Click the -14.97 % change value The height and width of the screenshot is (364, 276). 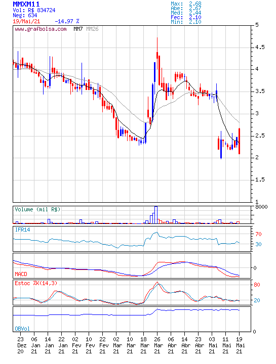click(x=67, y=21)
